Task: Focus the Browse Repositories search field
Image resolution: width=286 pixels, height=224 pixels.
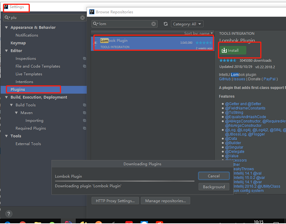Action: [125, 24]
